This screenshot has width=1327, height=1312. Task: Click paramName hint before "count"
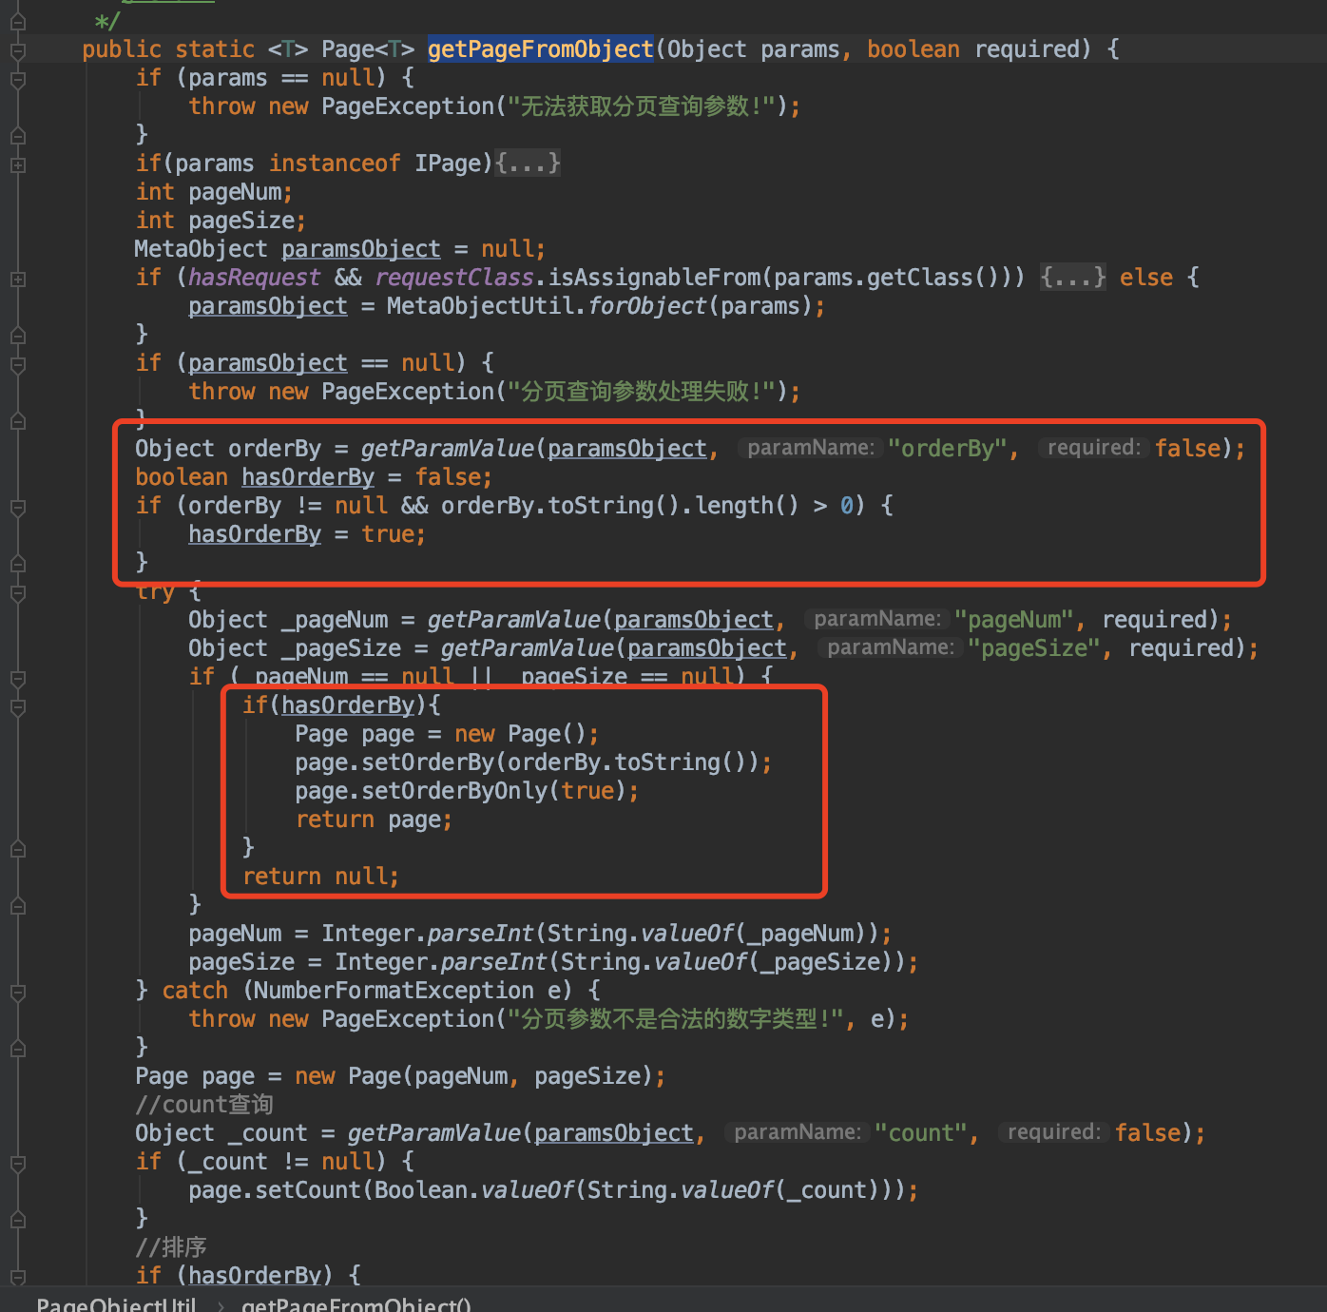(797, 1132)
